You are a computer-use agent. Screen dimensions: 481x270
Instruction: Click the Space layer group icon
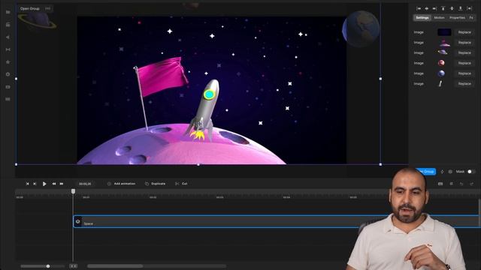coord(78,221)
